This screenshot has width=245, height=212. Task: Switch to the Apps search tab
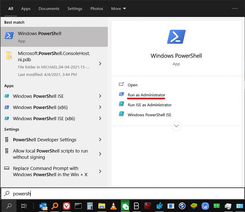[26, 8]
